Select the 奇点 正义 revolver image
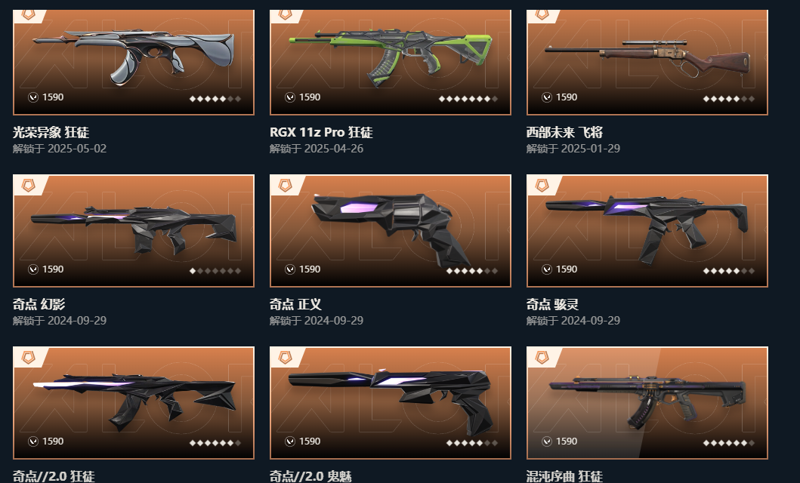Image resolution: width=800 pixels, height=483 pixels. [391, 229]
